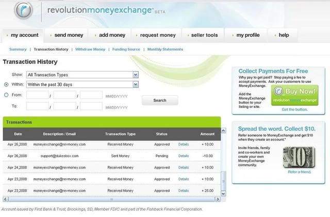Image resolution: width=330 pixels, height=217 pixels.
Task: Click the horizontal scrollbar thumb
Action: tap(112, 199)
